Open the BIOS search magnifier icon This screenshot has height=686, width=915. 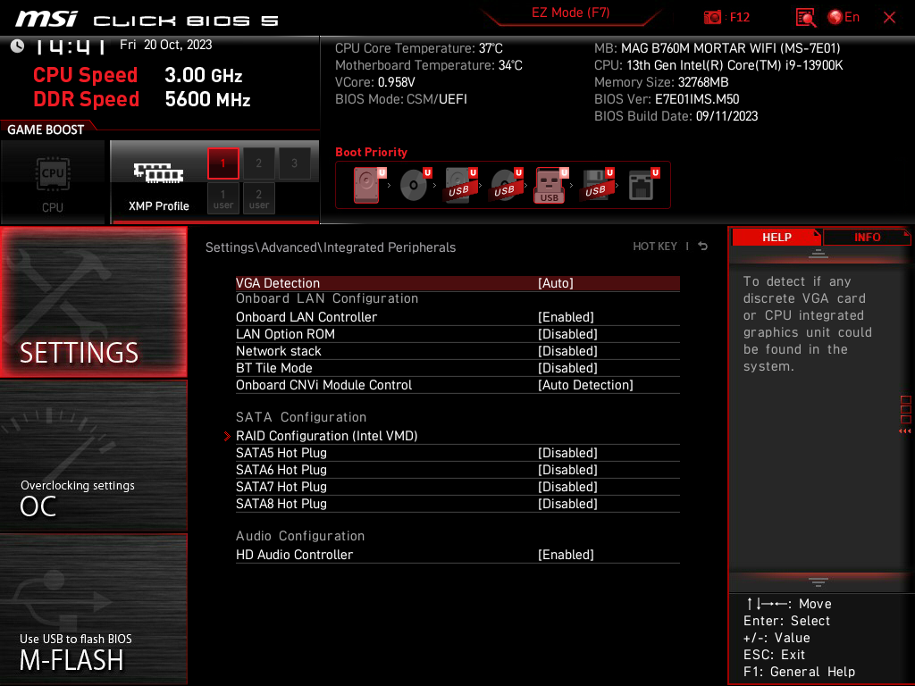click(806, 18)
